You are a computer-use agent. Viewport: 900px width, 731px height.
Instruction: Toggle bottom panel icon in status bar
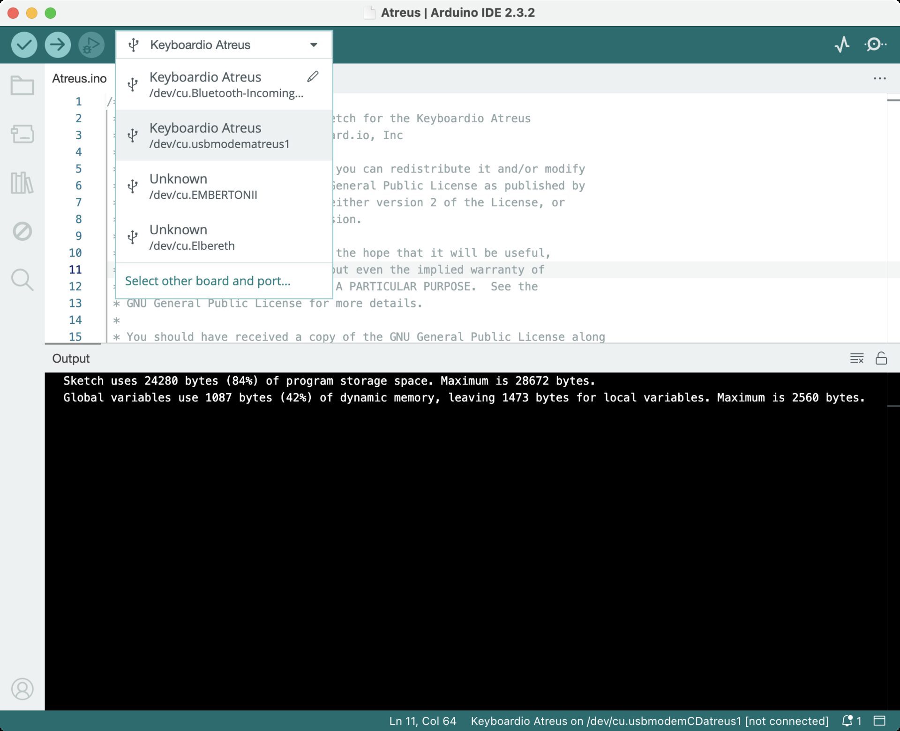click(x=880, y=721)
